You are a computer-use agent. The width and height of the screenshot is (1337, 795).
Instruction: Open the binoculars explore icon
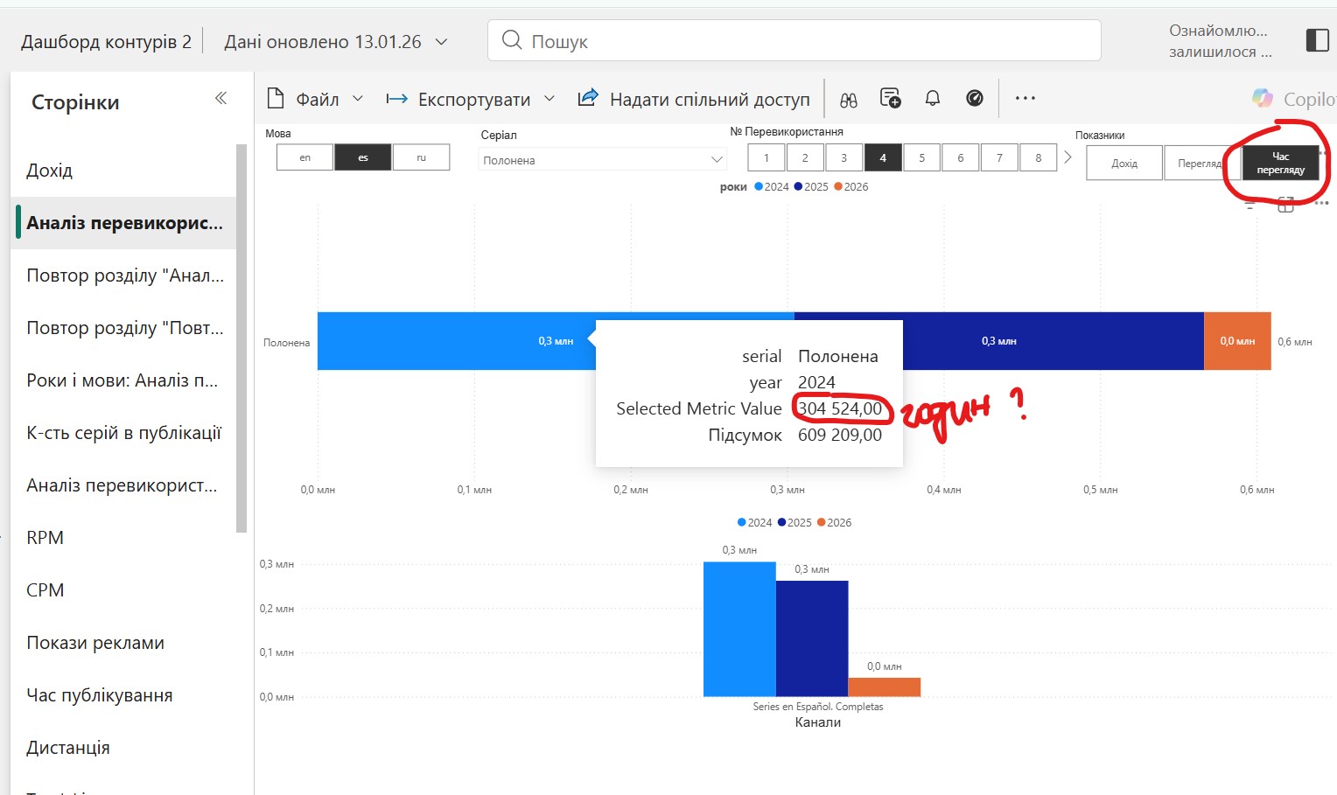[849, 99]
